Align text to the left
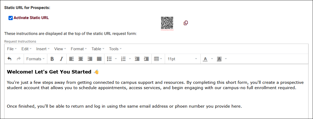The height and width of the screenshot is (119, 313). click(71, 59)
